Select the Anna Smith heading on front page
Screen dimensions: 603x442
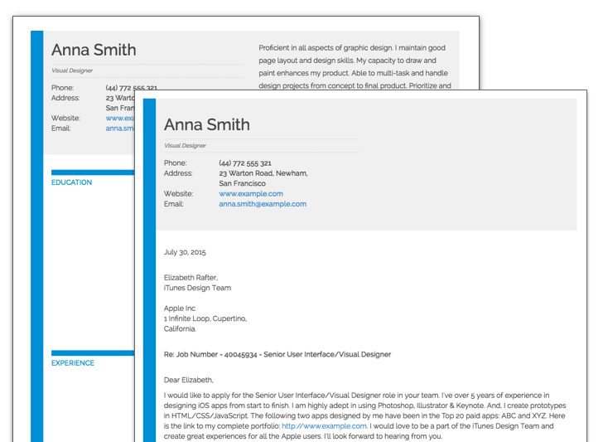(207, 124)
